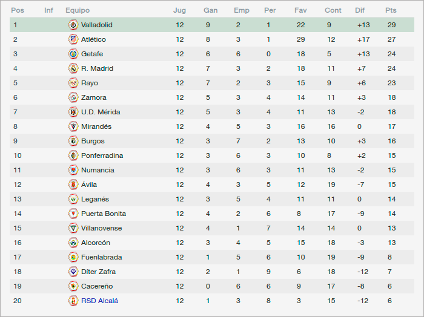Image resolution: width=424 pixels, height=317 pixels.
Task: Click the Leganés team crest icon
Action: (73, 199)
